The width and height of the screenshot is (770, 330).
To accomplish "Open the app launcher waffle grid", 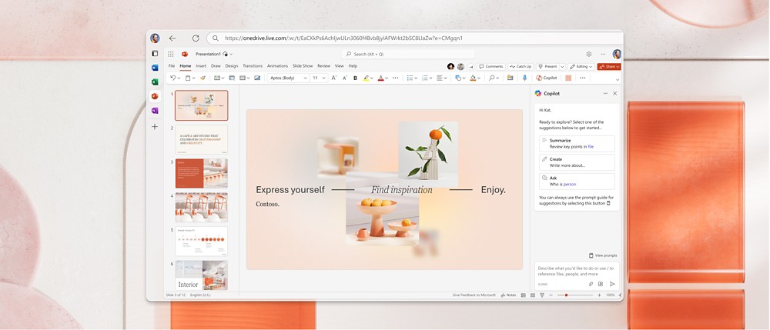I will [171, 54].
